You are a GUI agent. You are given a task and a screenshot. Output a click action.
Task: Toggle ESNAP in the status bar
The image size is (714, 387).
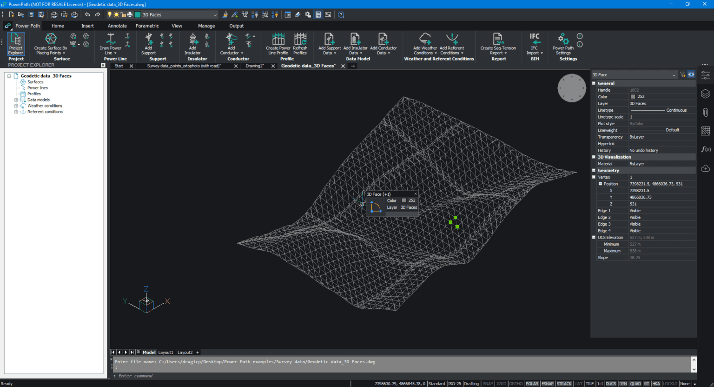(548, 384)
